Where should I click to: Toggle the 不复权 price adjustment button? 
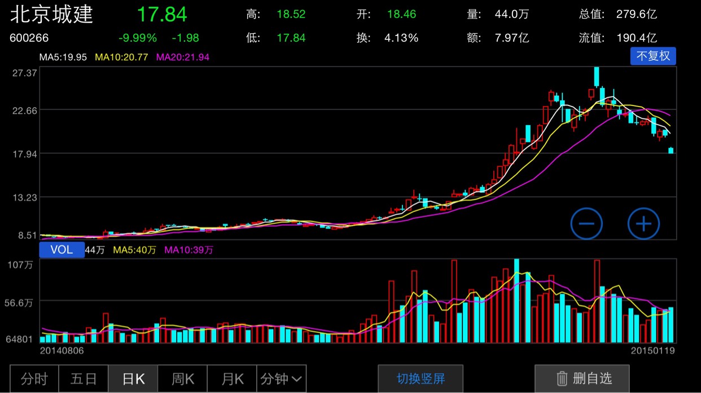point(653,56)
